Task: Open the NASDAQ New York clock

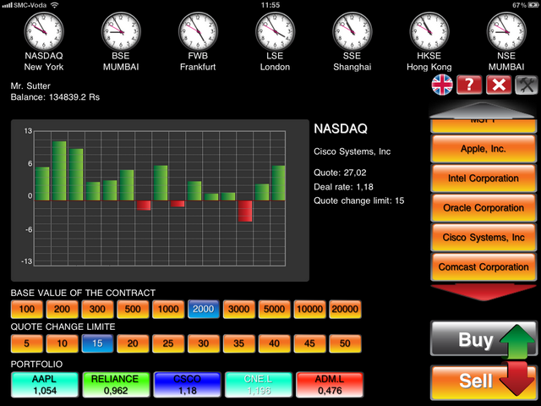Action: click(x=44, y=32)
